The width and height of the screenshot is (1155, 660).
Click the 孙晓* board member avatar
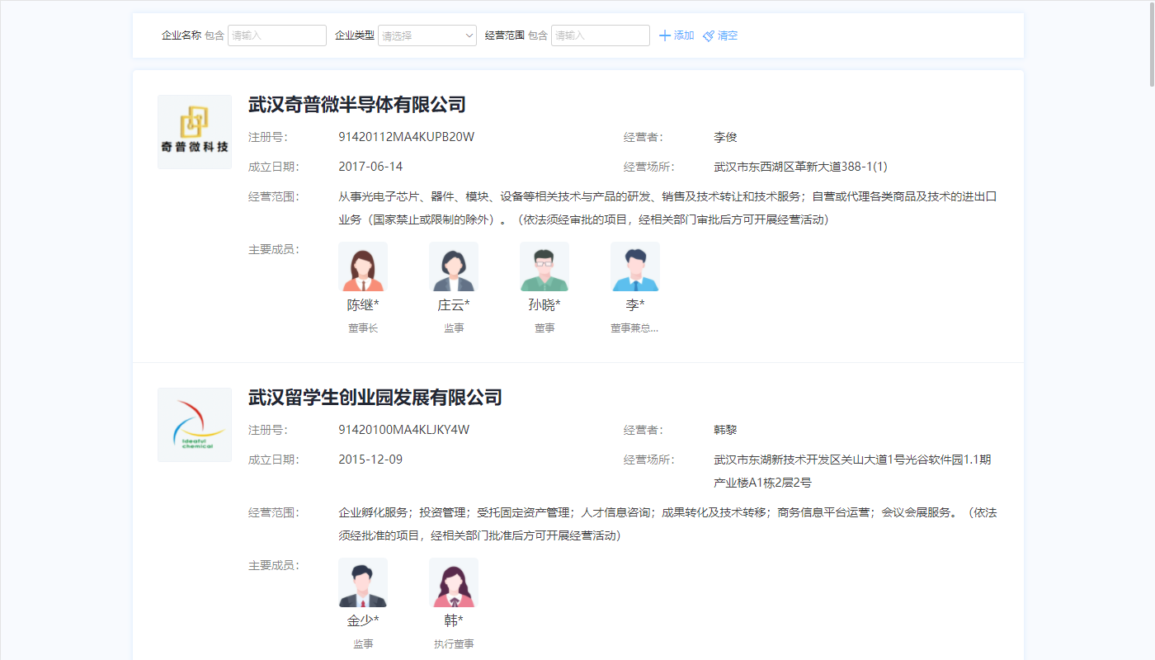click(544, 266)
